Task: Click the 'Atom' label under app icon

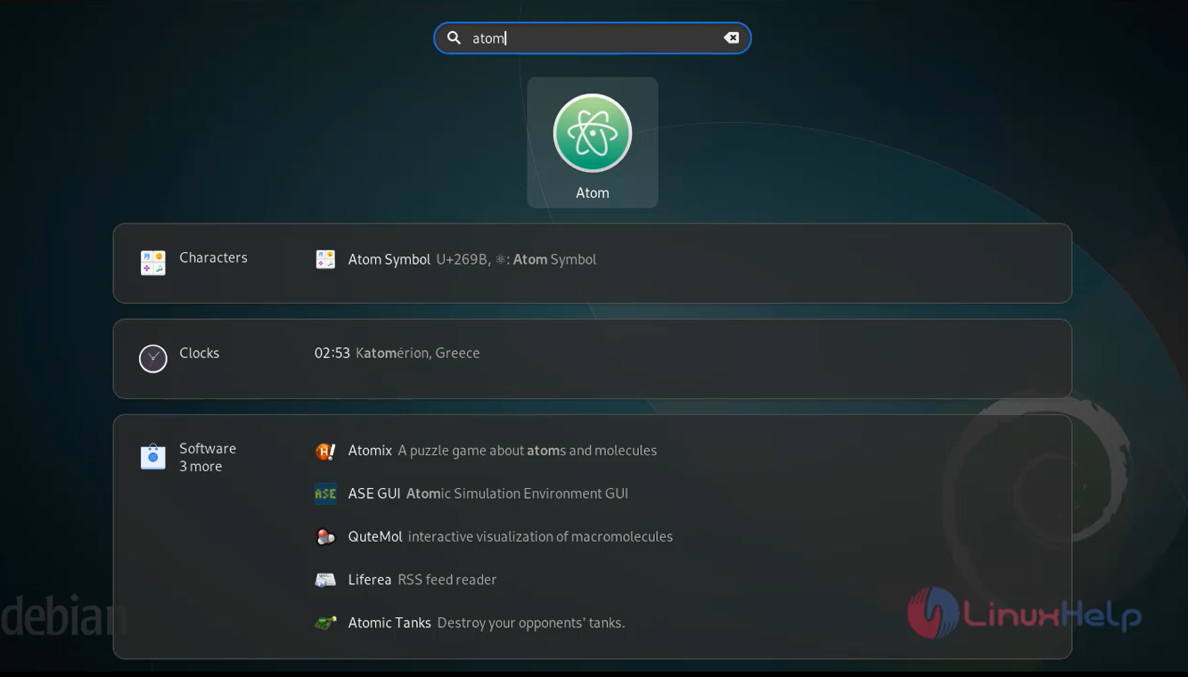Action: tap(593, 192)
